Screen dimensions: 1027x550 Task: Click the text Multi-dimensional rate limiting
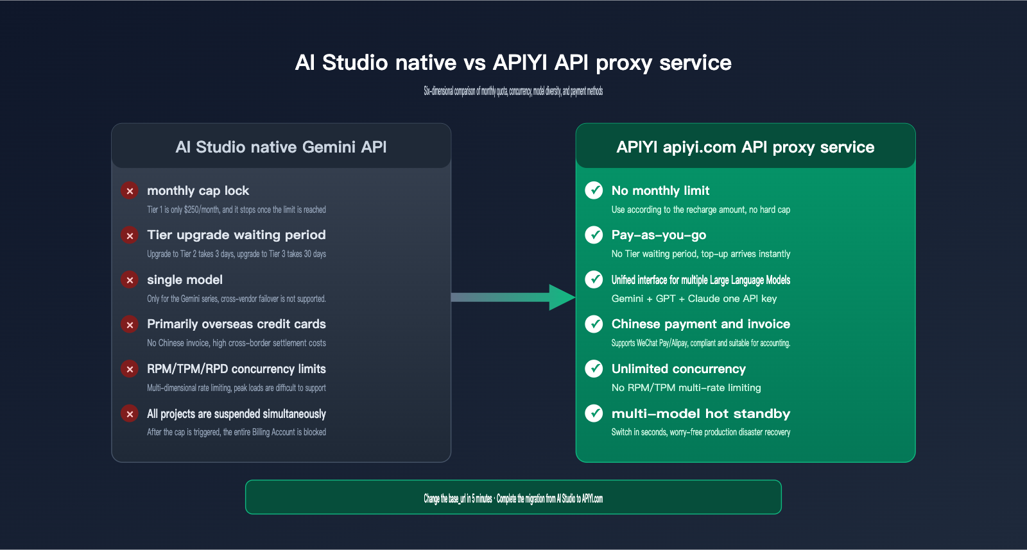click(236, 388)
